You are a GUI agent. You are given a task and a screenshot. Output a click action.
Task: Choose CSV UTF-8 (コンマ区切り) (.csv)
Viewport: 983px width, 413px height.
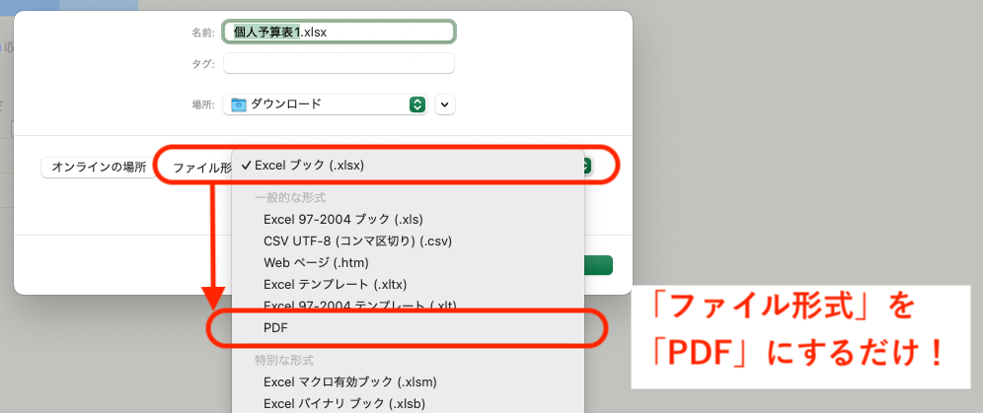click(x=409, y=241)
